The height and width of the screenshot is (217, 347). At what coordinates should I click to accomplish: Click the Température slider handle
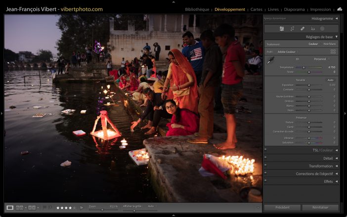[304, 67]
